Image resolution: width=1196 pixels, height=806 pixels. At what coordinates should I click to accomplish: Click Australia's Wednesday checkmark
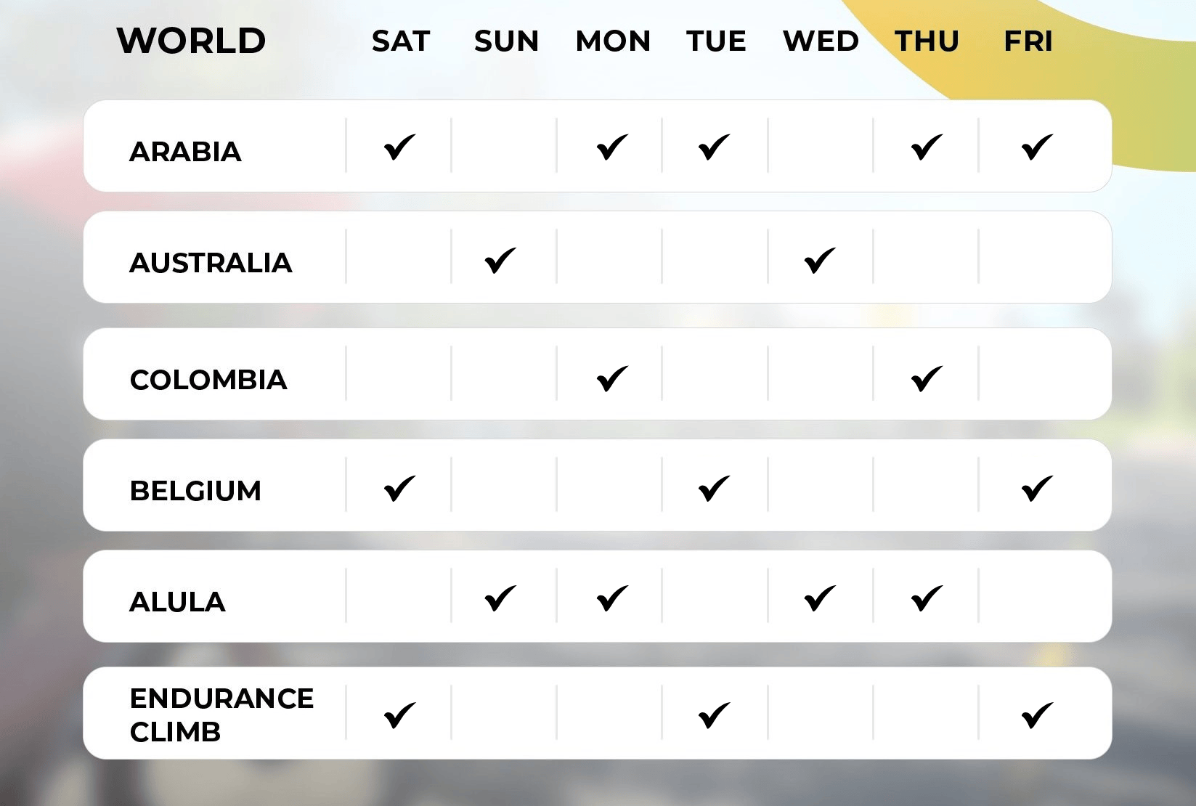(x=820, y=260)
